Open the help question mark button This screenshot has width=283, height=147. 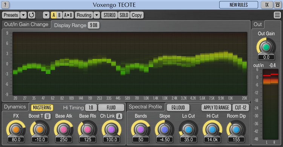(x=5, y=5)
